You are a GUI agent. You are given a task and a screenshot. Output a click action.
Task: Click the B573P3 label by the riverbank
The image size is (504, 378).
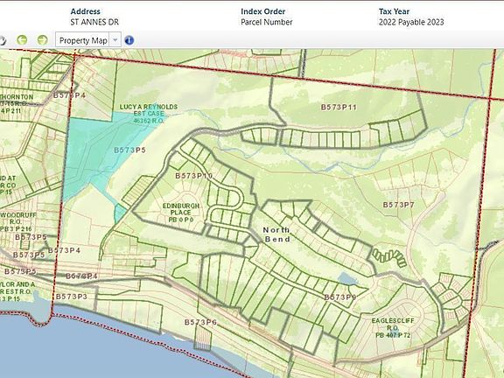(x=72, y=297)
